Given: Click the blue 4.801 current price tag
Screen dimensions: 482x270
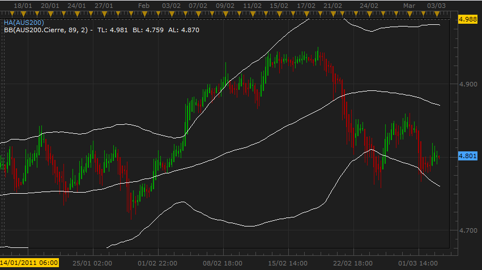Looking at the screenshot, I should [x=467, y=156].
